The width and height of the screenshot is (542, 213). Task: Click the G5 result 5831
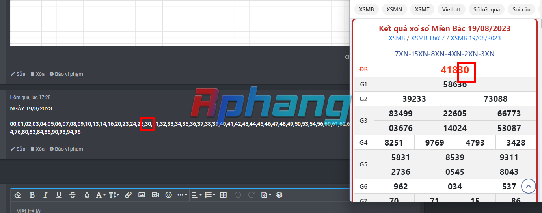point(400,157)
